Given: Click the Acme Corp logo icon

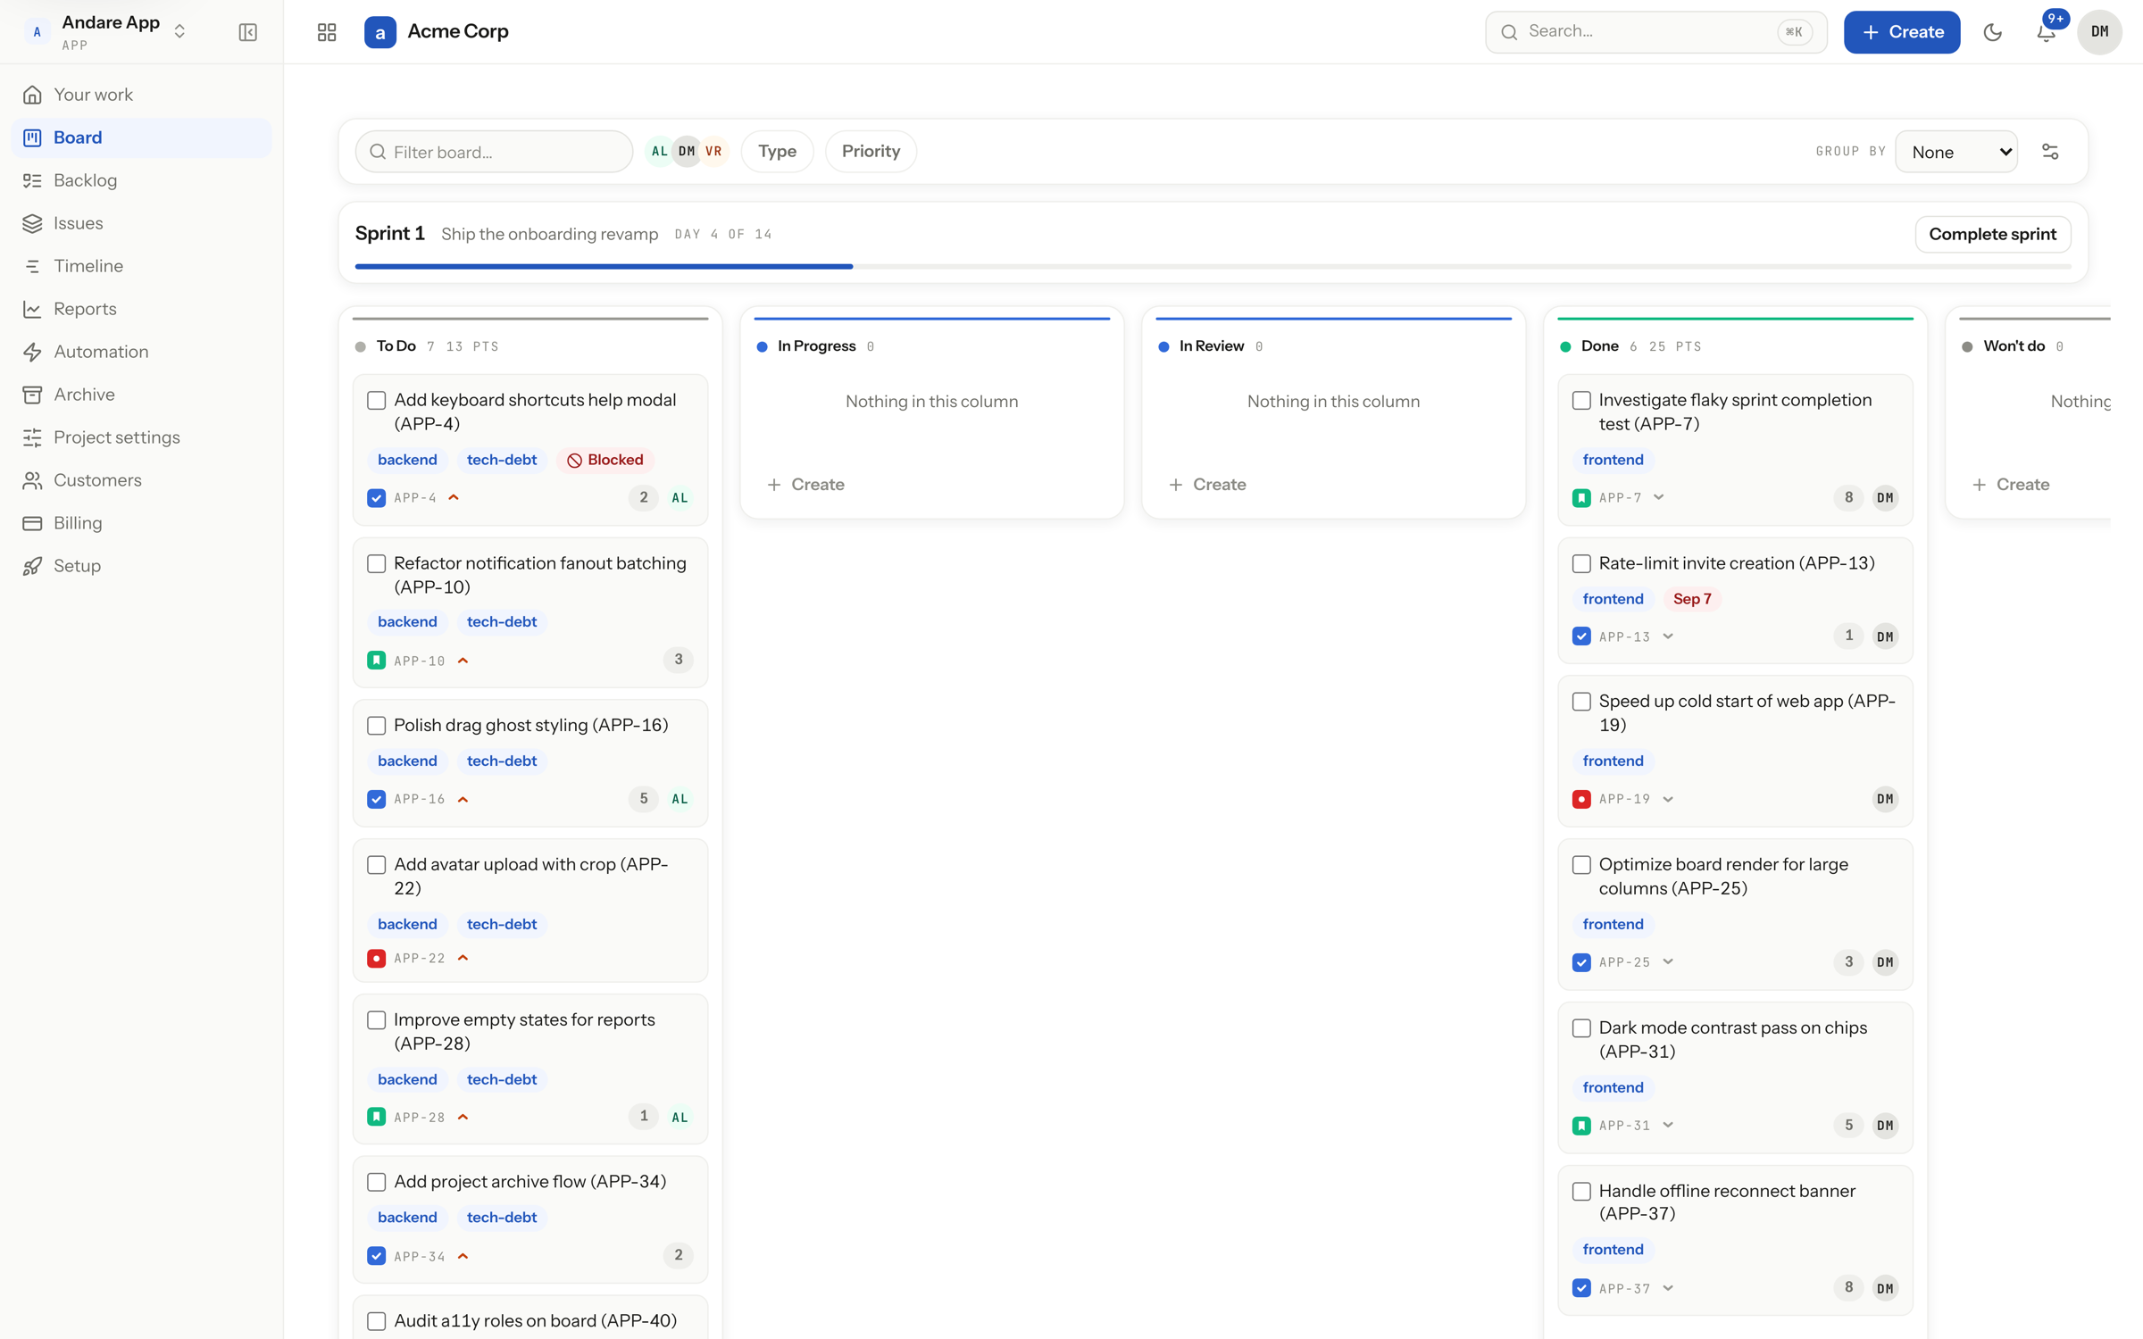Looking at the screenshot, I should pos(379,32).
